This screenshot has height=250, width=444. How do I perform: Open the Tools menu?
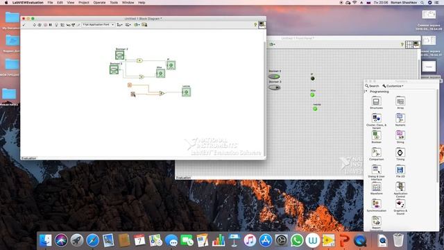pos(114,3)
